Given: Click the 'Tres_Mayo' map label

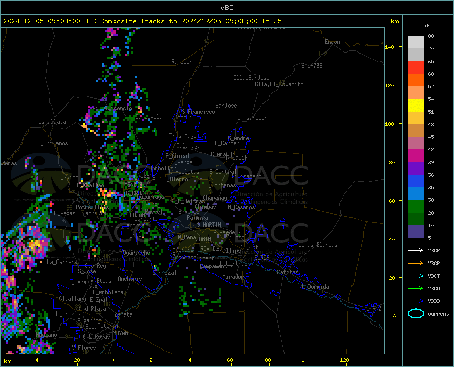Looking at the screenshot, I should pyautogui.click(x=183, y=136).
